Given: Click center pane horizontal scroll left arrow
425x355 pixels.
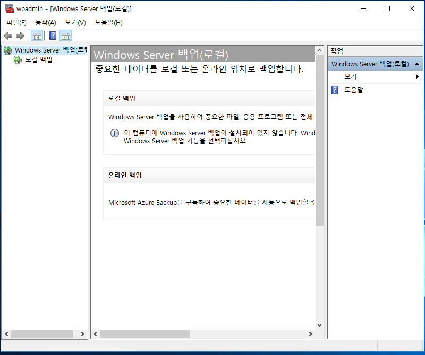Looking at the screenshot, I should 95,334.
